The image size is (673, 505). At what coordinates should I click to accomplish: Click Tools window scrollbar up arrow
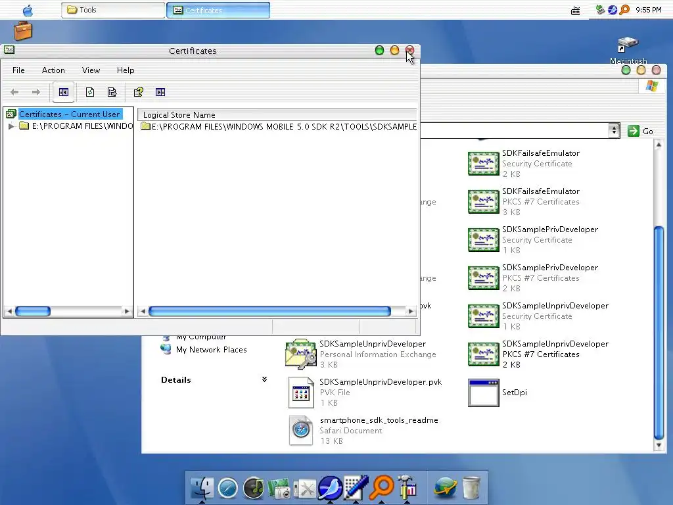pyautogui.click(x=659, y=145)
